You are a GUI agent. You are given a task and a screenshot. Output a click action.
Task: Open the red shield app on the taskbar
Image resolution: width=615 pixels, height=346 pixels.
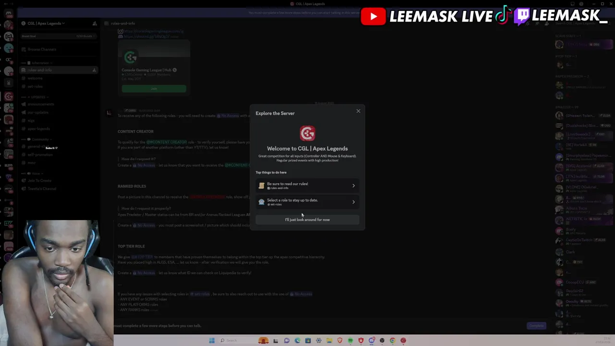click(x=361, y=341)
